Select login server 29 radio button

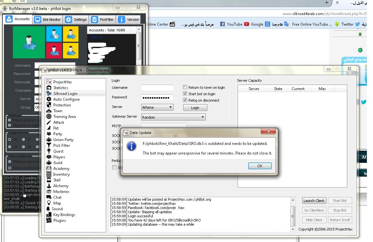pos(10,147)
